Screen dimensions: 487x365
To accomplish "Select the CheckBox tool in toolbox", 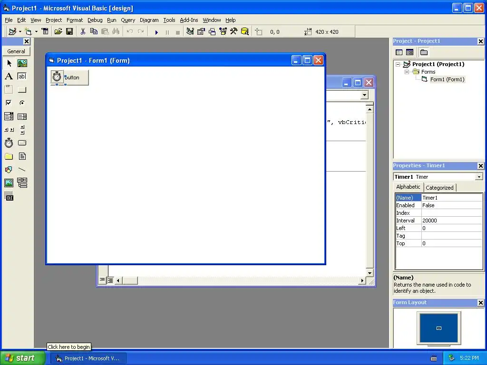I will [9, 103].
